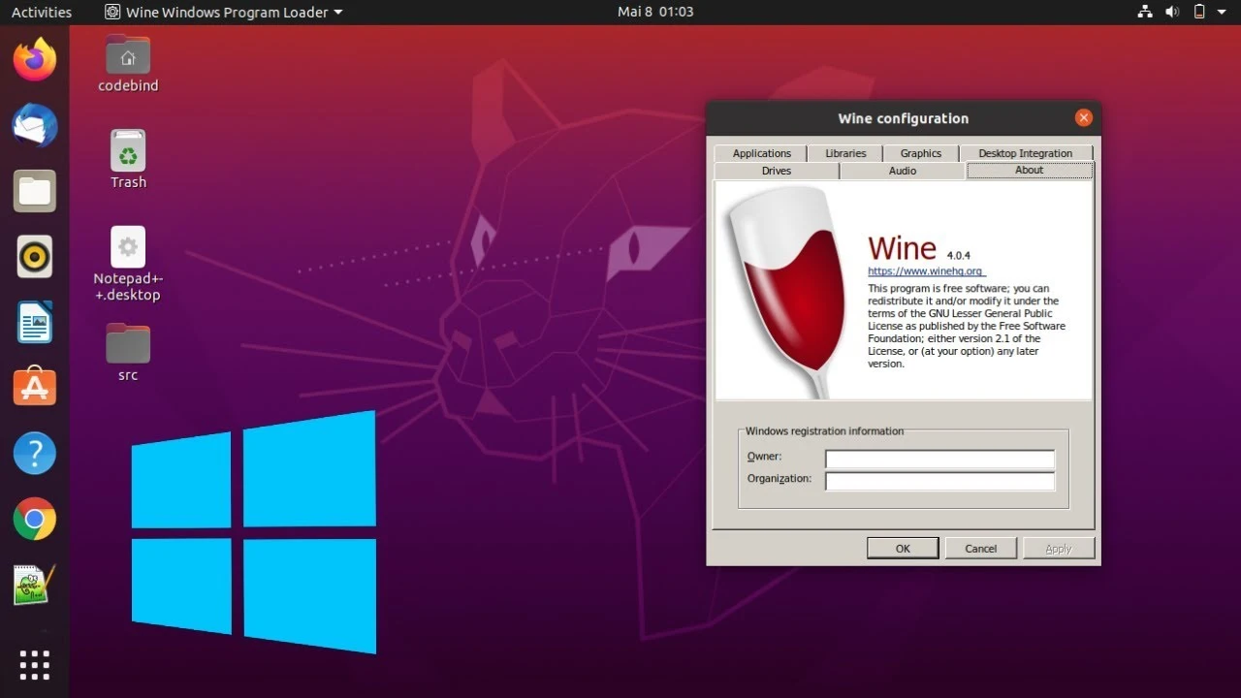Open the Show Applications grid
The height and width of the screenshot is (698, 1241).
(34, 665)
